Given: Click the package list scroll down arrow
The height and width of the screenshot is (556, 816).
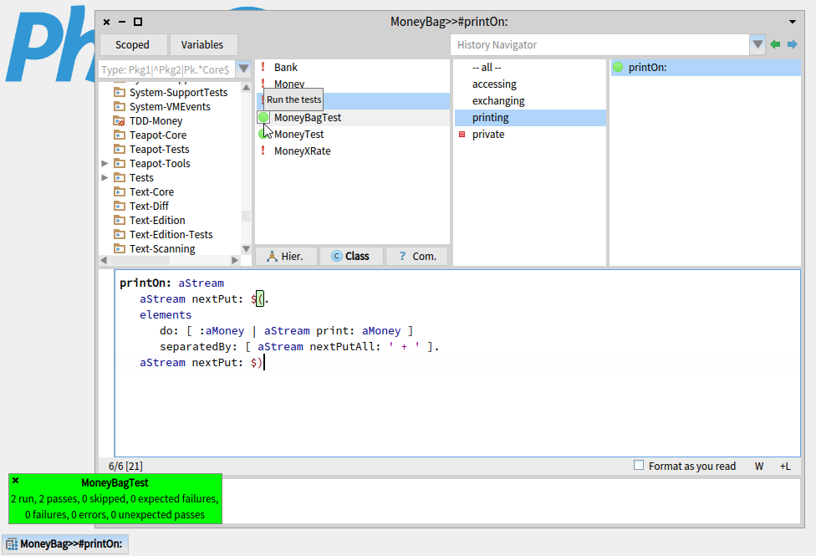Looking at the screenshot, I should [246, 249].
